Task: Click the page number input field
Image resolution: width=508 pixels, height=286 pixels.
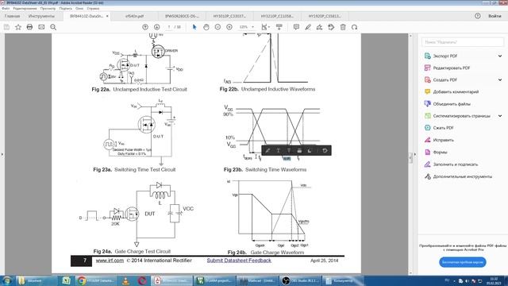Action: tap(169, 27)
